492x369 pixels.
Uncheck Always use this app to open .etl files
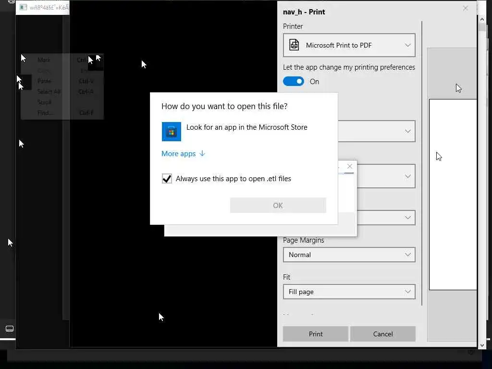pyautogui.click(x=167, y=179)
